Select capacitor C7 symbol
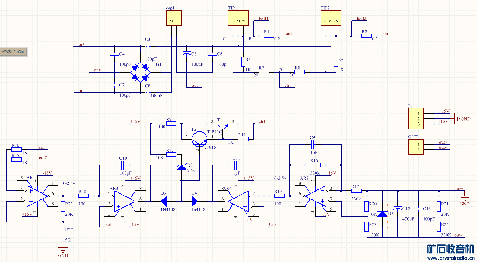477x262 pixels. [x=115, y=85]
